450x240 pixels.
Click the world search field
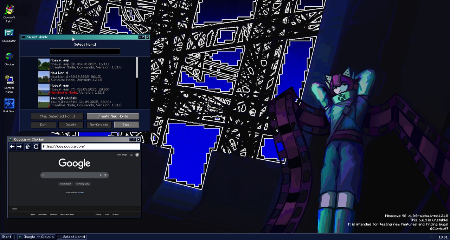85,52
